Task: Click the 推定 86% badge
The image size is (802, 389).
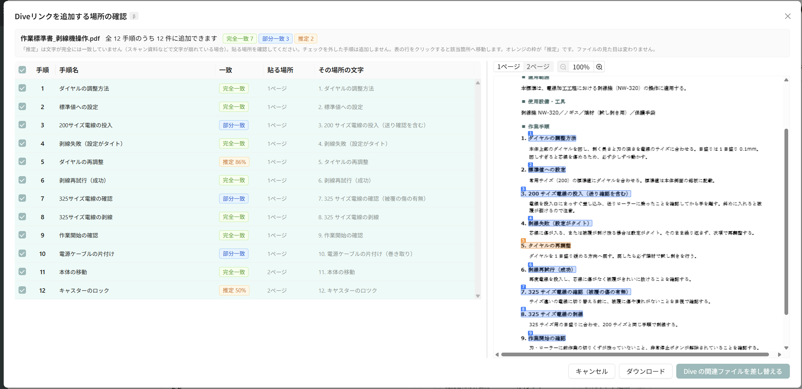Action: point(234,162)
